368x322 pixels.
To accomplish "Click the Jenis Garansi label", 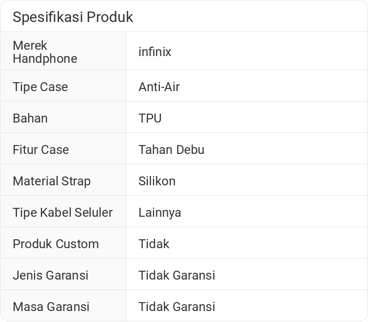I will pos(50,275).
